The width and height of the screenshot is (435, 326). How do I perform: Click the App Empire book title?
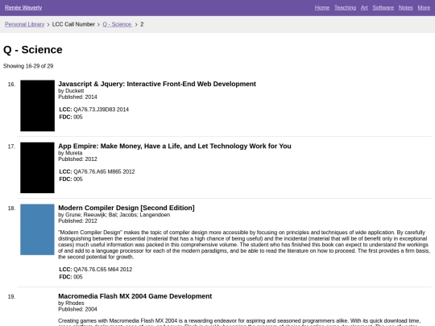tap(175, 146)
